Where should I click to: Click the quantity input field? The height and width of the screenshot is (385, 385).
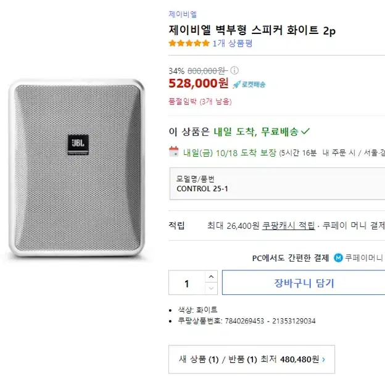[x=187, y=283]
